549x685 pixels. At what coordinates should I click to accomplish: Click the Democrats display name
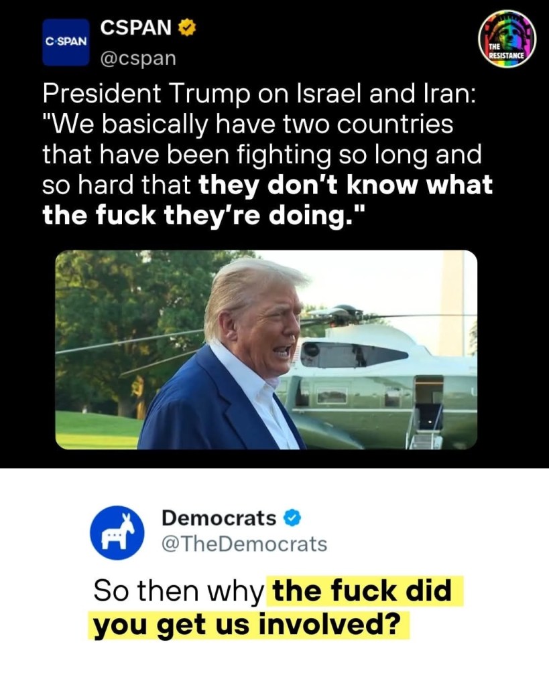pyautogui.click(x=219, y=518)
